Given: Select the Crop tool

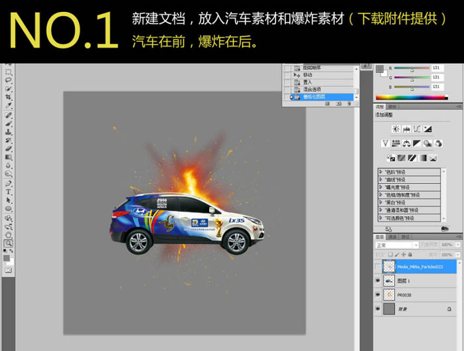Looking at the screenshot, I should [x=8, y=97].
